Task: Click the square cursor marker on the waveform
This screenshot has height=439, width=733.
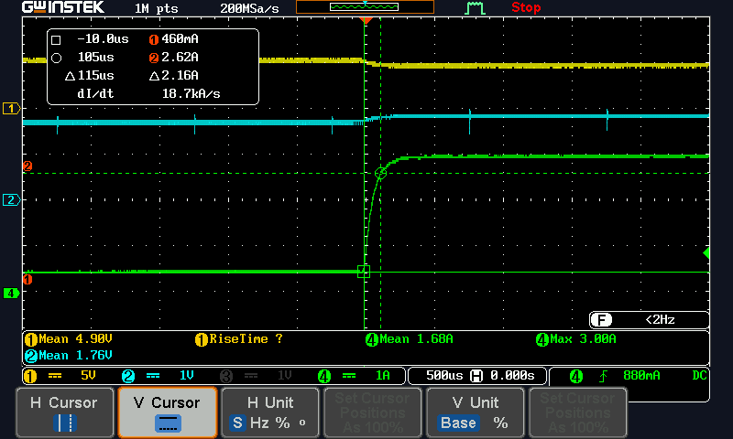Action: tap(363, 271)
